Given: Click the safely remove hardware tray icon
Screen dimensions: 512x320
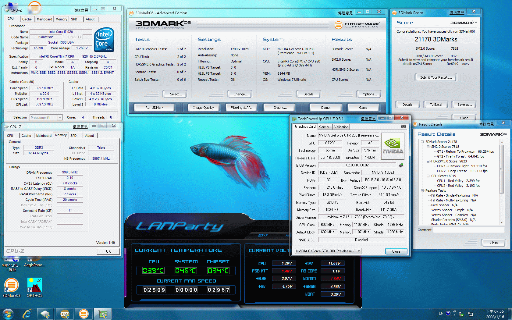Looking at the screenshot, I should [x=461, y=314].
